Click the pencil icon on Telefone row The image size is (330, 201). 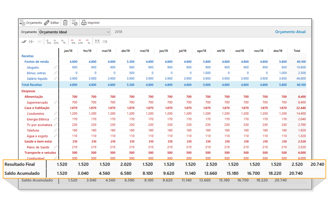point(55,130)
